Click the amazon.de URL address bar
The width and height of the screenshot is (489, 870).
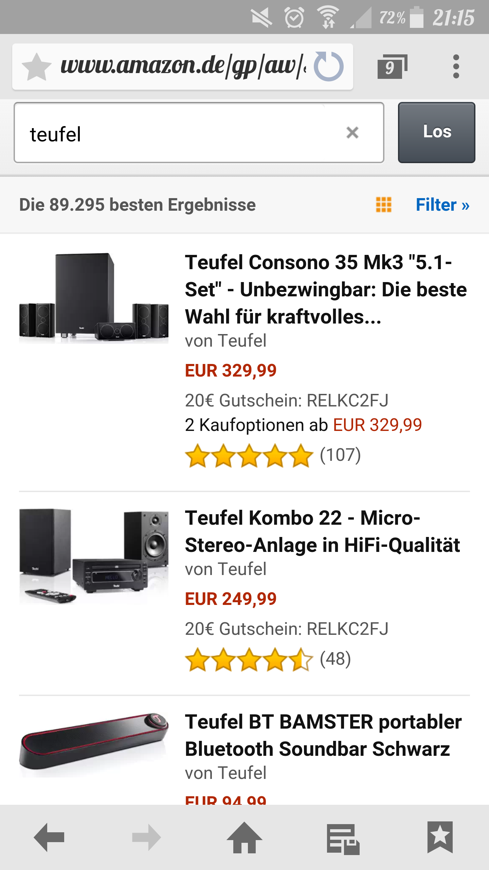183,66
